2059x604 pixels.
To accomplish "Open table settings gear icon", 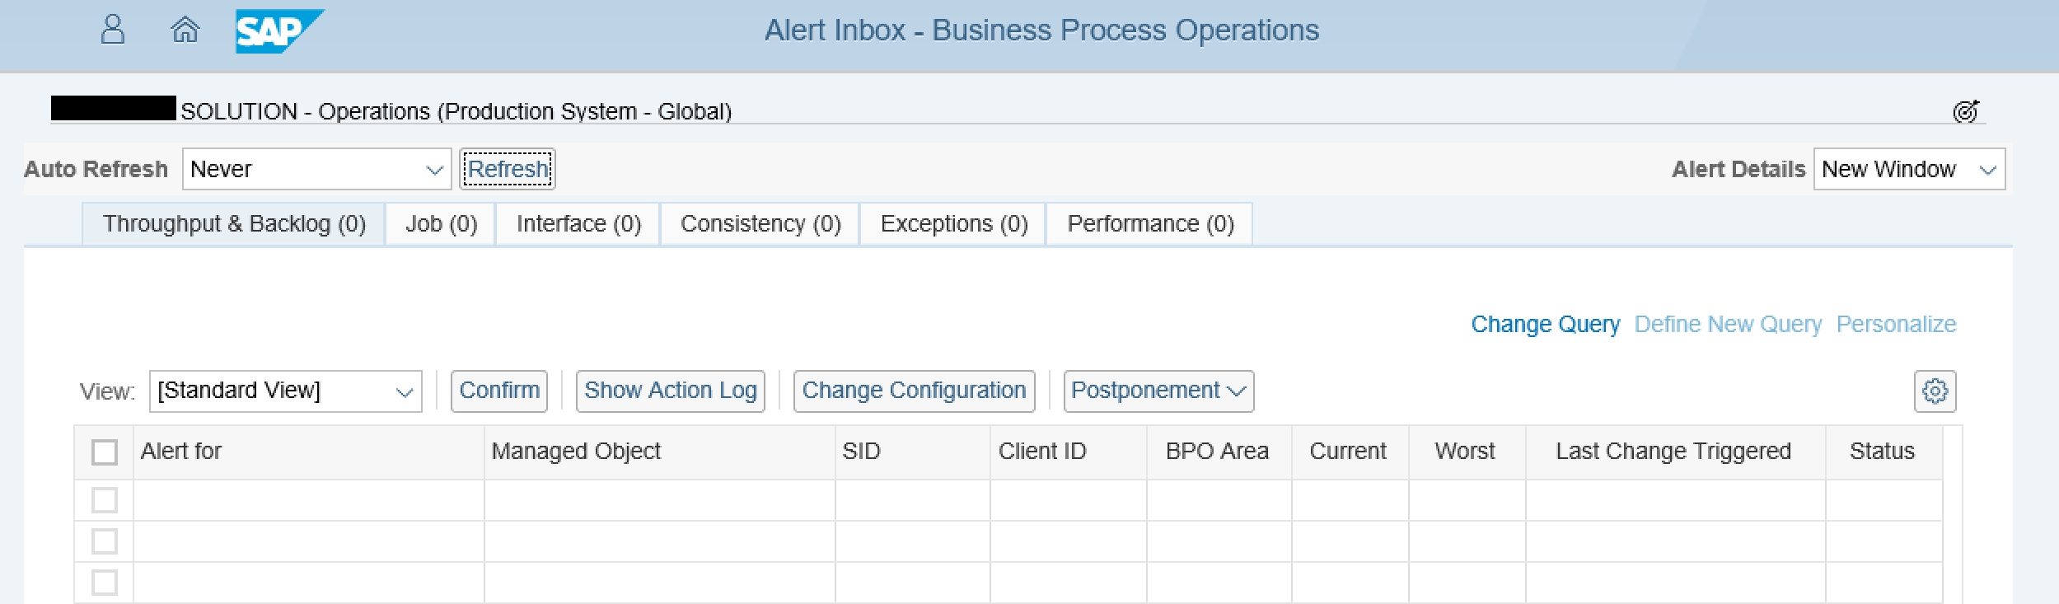I will [x=1935, y=391].
